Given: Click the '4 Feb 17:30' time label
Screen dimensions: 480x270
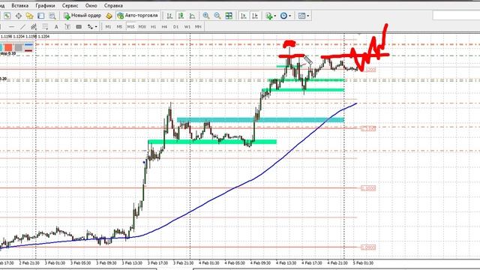Looking at the screenshot, I should pyautogui.click(x=312, y=263).
